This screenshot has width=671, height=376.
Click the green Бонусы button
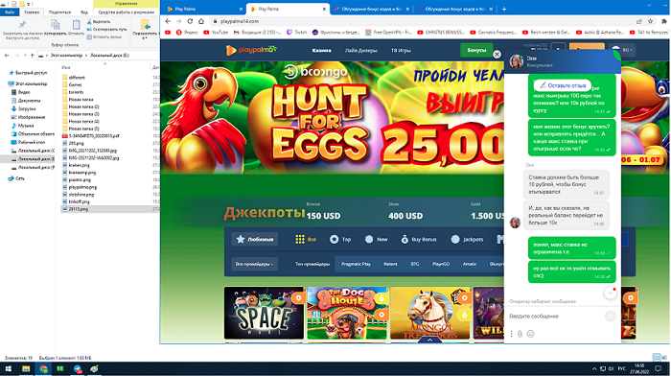[476, 50]
